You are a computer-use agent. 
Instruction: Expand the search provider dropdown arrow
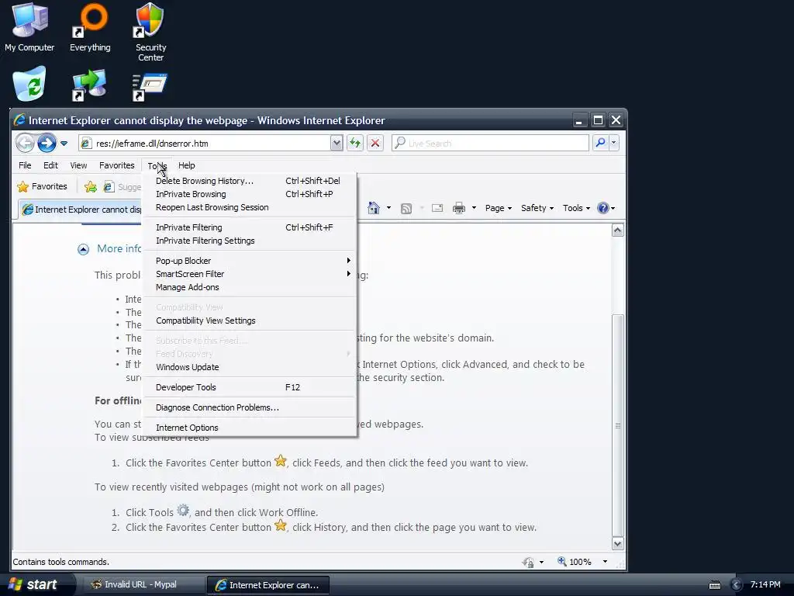(x=614, y=143)
